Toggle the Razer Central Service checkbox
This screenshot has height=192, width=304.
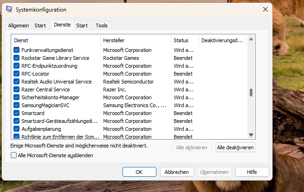click(17, 90)
